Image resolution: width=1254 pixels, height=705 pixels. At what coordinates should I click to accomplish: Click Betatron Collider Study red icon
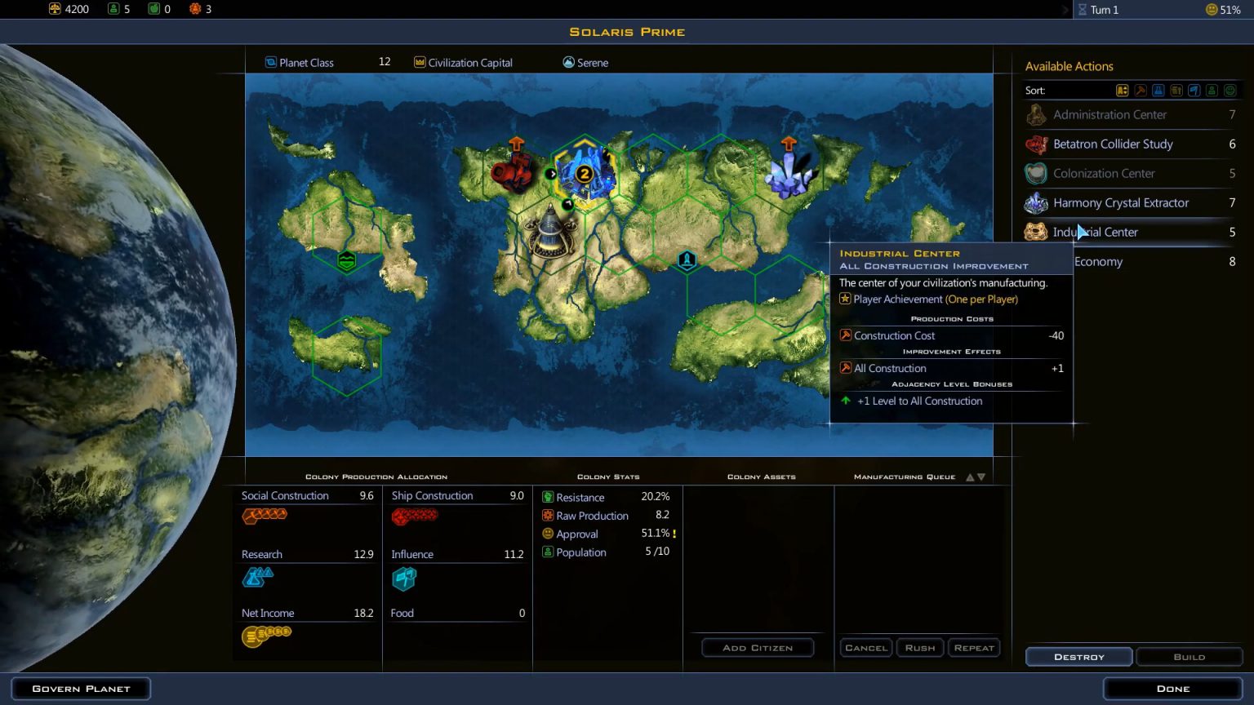click(x=1036, y=144)
